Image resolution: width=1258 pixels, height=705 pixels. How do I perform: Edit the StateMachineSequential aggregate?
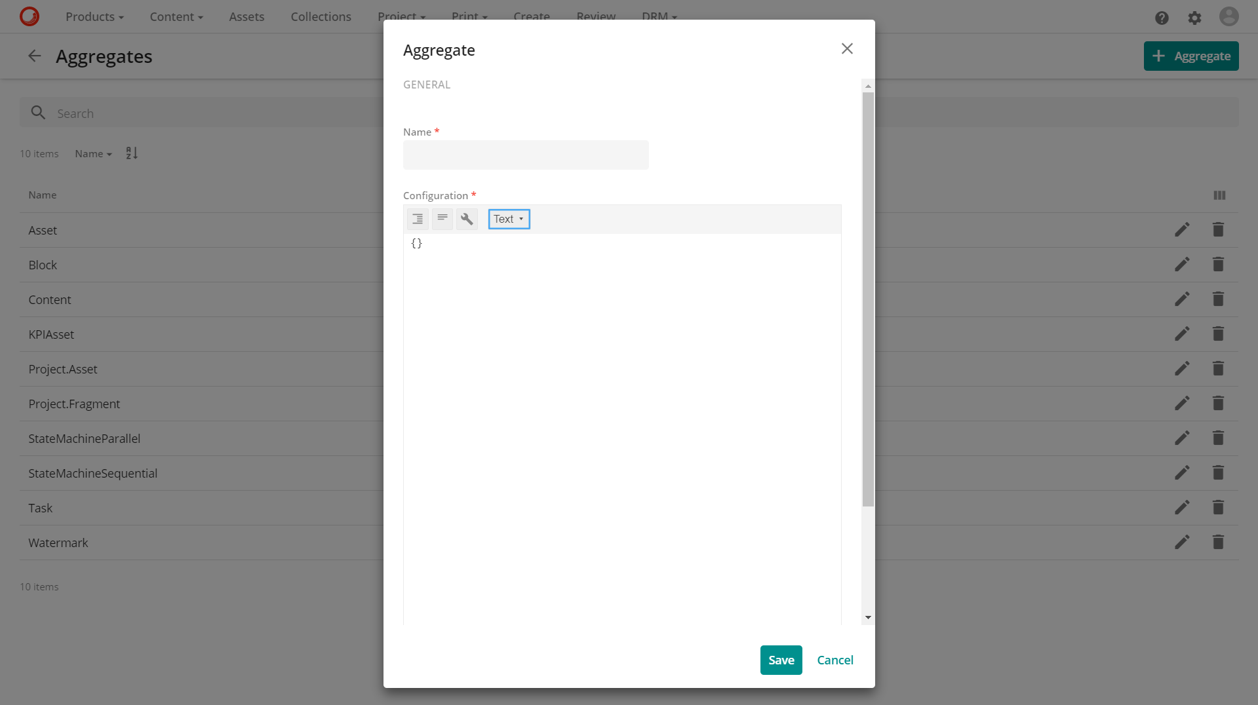point(1182,473)
